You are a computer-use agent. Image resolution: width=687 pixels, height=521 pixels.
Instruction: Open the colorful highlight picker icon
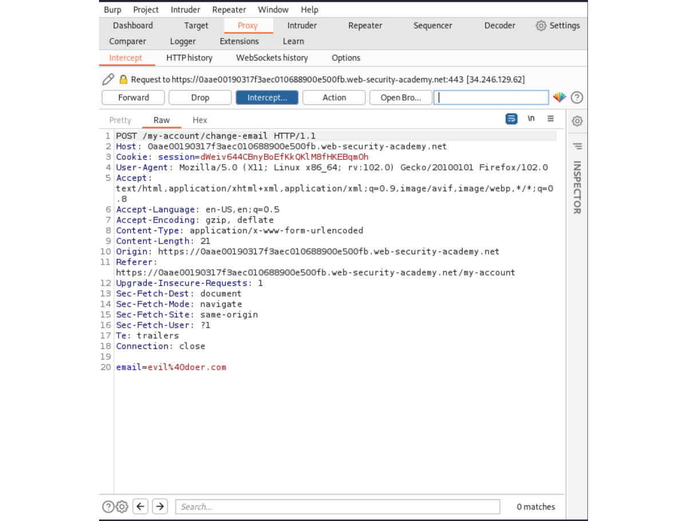click(x=559, y=98)
